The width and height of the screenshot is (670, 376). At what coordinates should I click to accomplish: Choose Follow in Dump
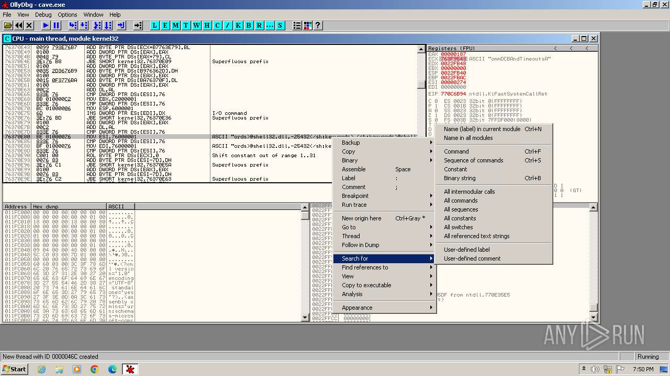(x=385, y=245)
